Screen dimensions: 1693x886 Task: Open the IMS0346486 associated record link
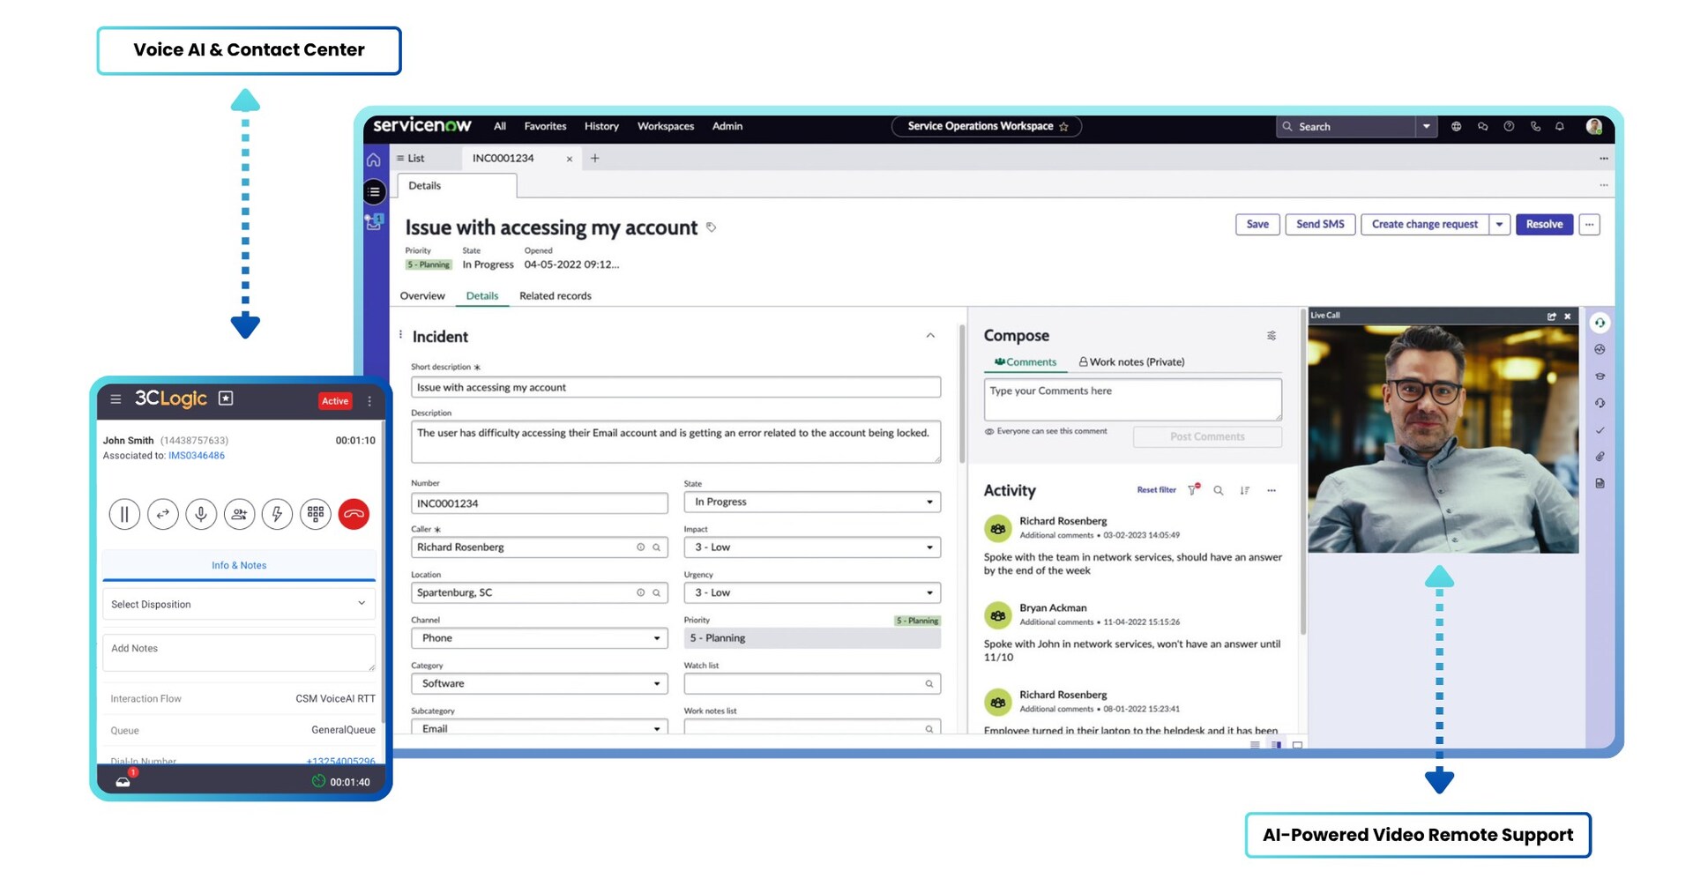tap(196, 456)
